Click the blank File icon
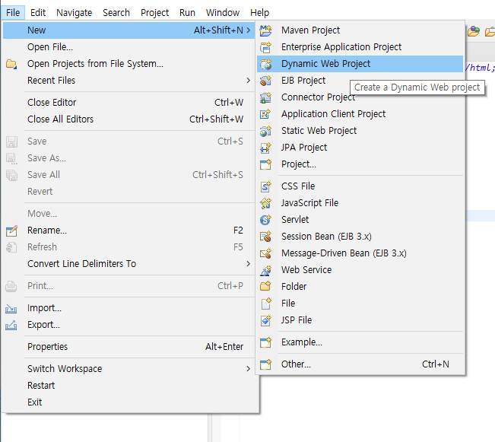The height and width of the screenshot is (442, 495). tap(265, 304)
